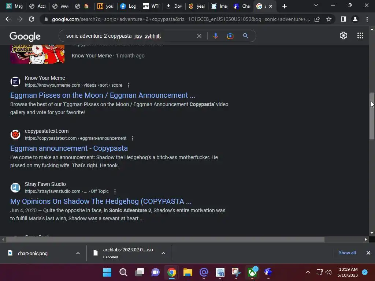375x281 pixels.
Task: Click the scroll down arrow
Action: pyautogui.click(x=372, y=233)
